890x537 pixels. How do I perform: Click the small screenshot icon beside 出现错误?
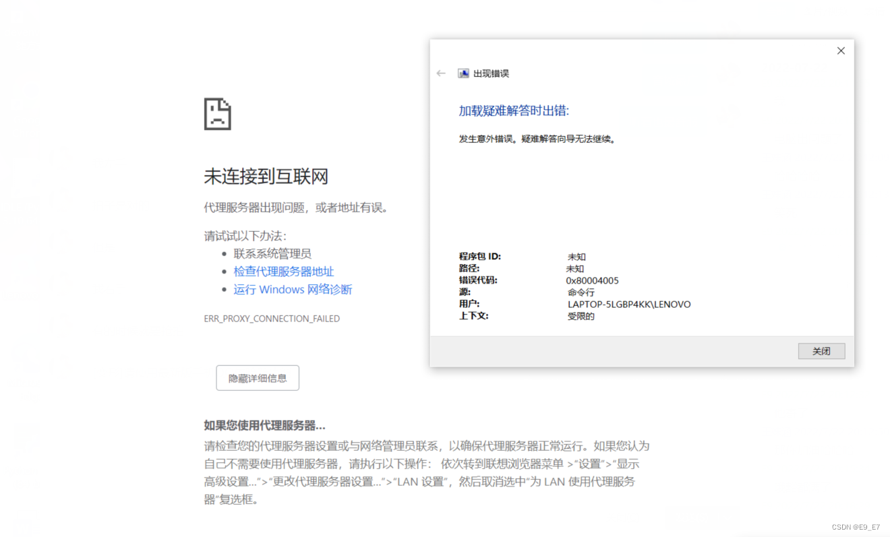coord(463,73)
